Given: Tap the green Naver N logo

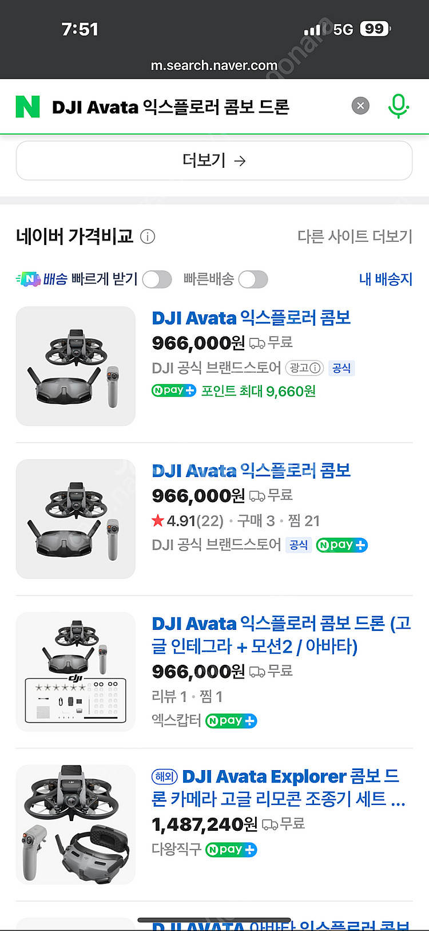Looking at the screenshot, I should 27,106.
